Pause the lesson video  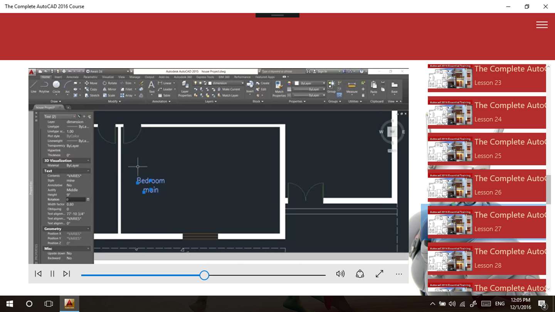[52, 274]
